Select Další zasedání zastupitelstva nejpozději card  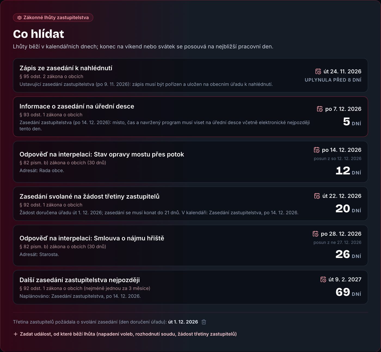[x=190, y=287]
